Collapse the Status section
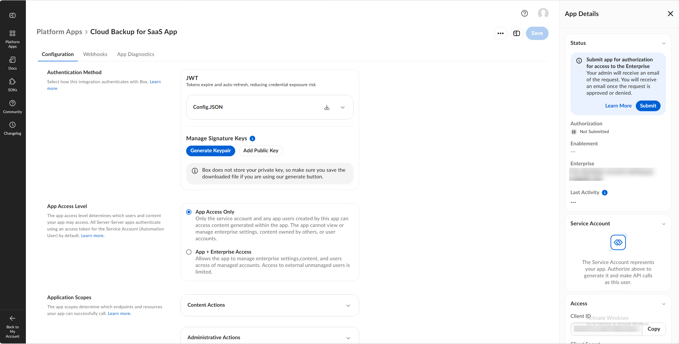 (664, 43)
